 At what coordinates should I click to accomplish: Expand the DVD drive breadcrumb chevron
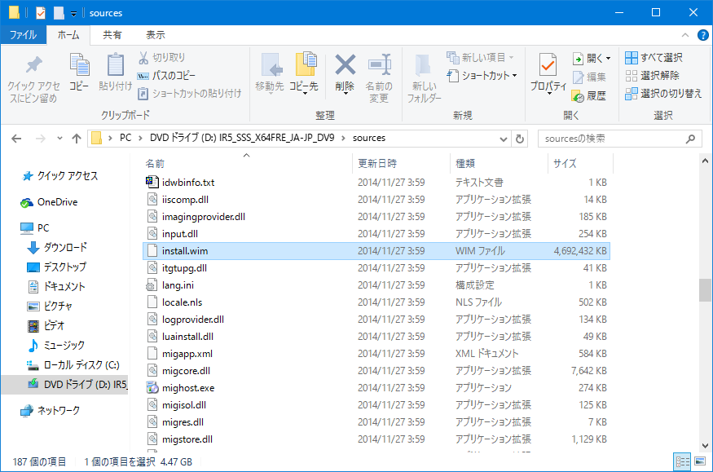click(343, 139)
